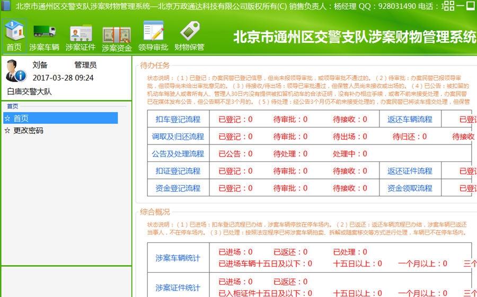Click 待审批：0 in 扣证登记流程 row

point(290,171)
